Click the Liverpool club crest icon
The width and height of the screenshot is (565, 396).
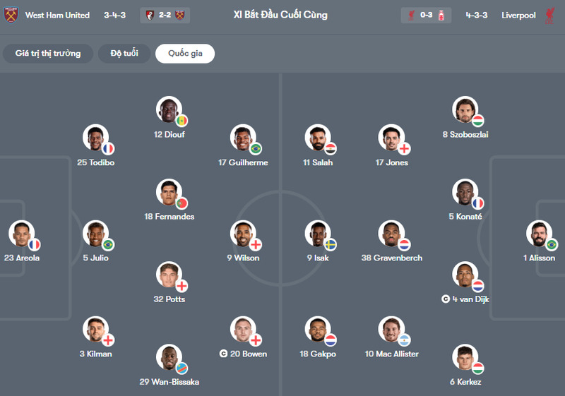550,15
